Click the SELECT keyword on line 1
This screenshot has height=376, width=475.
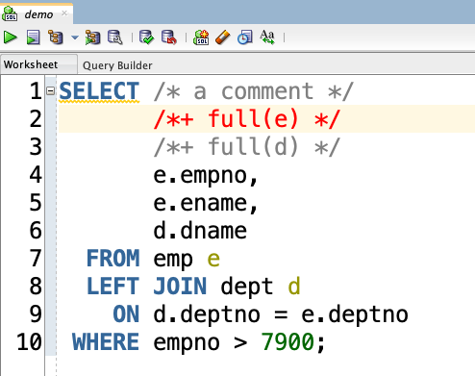click(x=99, y=91)
